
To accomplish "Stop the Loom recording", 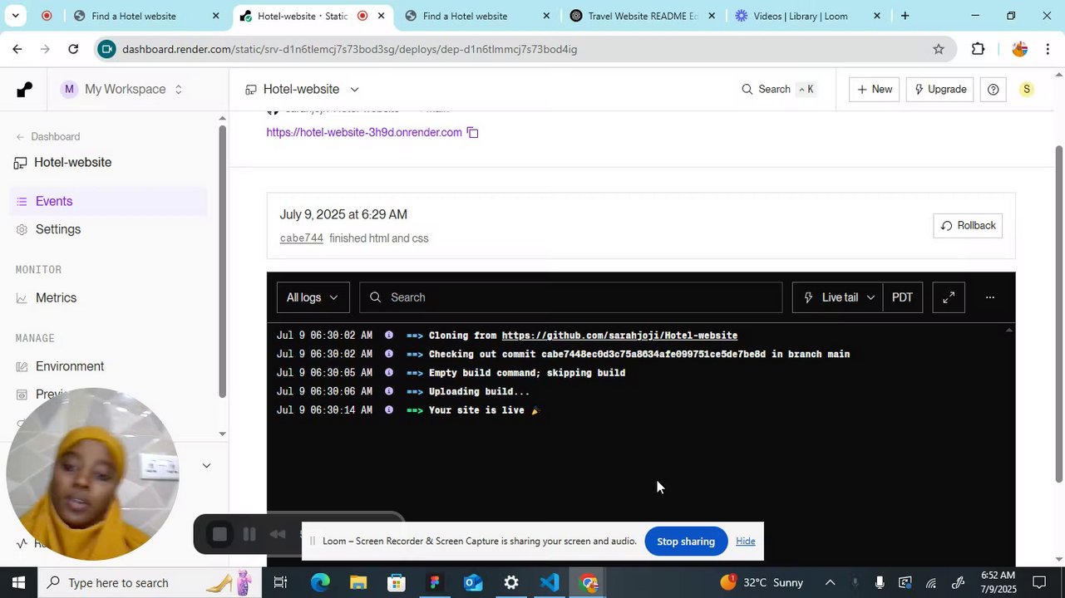I will [219, 535].
